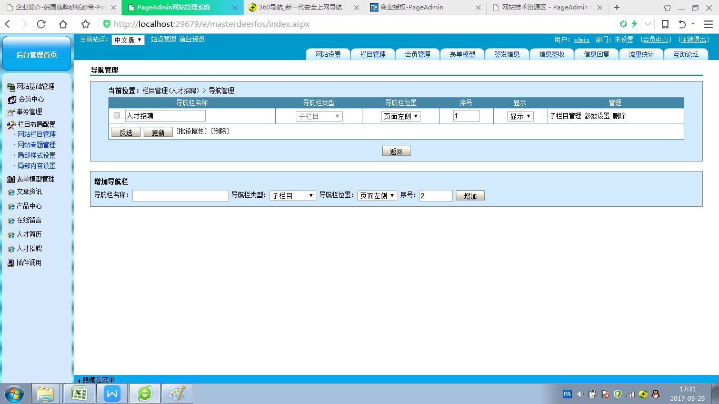This screenshot has width=719, height=404.
Task: Check the 人才招聘 row checkbox
Action: coord(117,116)
